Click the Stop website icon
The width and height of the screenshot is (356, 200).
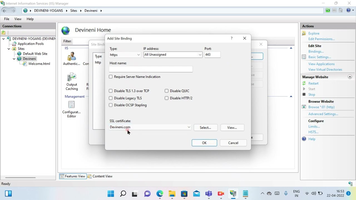pyautogui.click(x=304, y=94)
